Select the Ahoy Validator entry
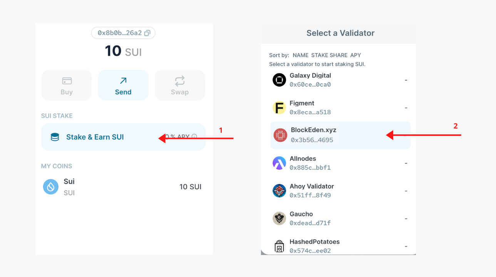 coord(340,191)
